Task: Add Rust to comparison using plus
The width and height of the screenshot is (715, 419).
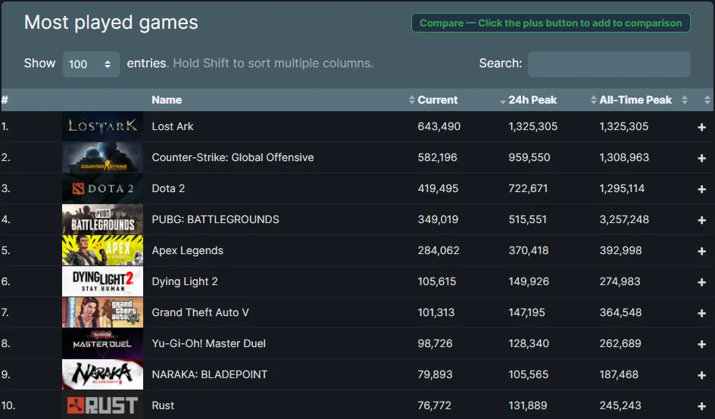Action: (702, 406)
